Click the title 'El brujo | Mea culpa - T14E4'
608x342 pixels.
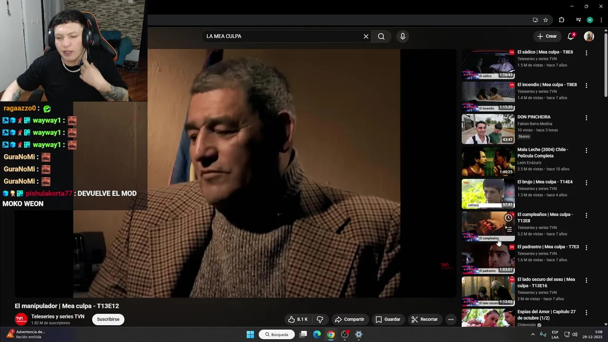(545, 182)
